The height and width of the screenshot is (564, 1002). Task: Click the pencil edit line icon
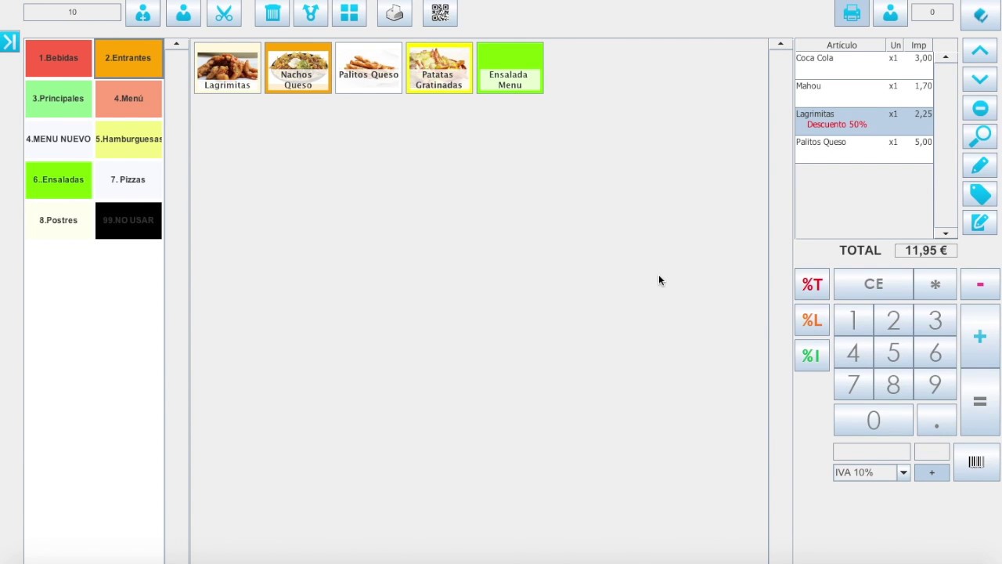tap(980, 165)
